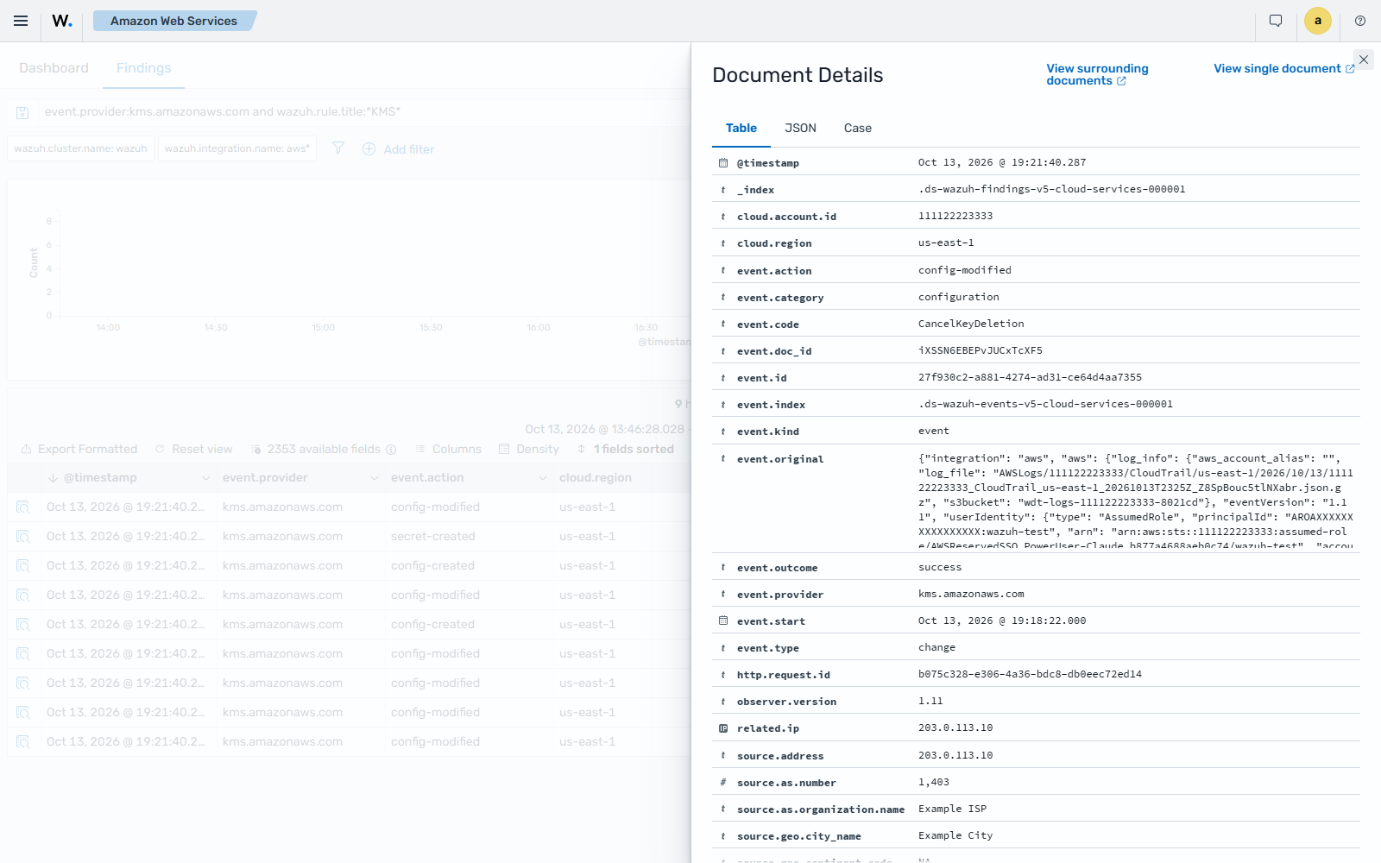Open the 1 fields sorted menu

[625, 449]
